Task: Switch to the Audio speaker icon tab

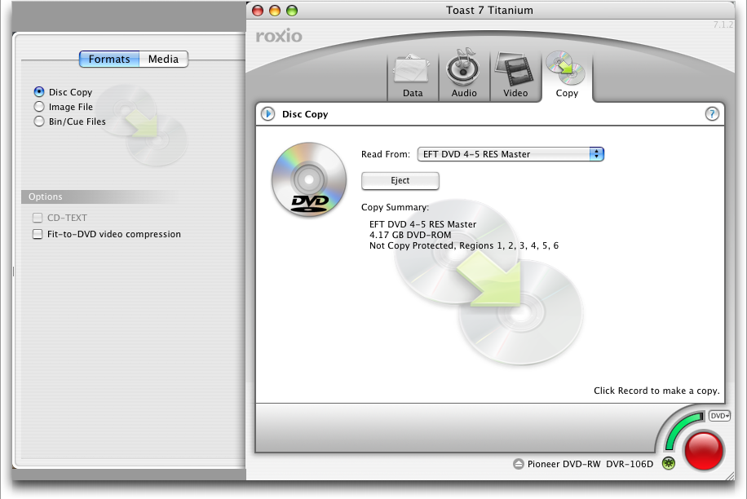Action: point(463,68)
